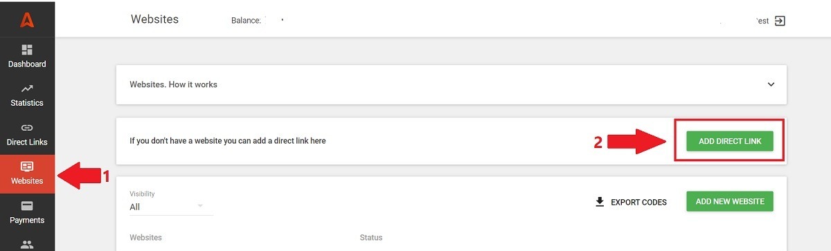Open the Statistics trend-line icon
The width and height of the screenshot is (831, 251).
[x=27, y=89]
